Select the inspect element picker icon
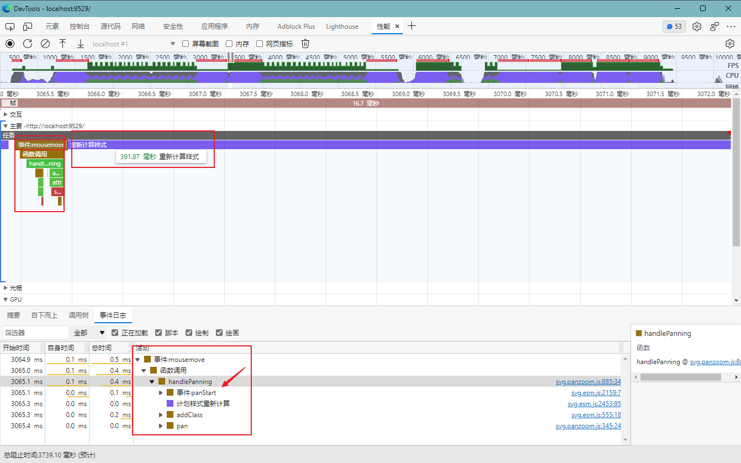This screenshot has width=741, height=463. coord(10,27)
